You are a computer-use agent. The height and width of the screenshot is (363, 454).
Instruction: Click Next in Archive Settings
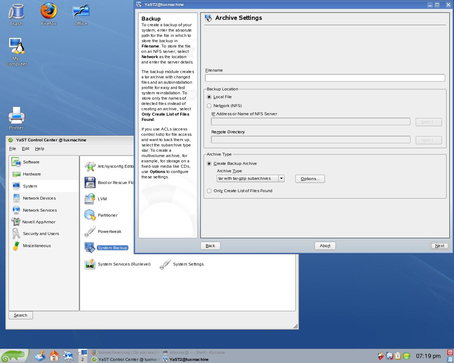tap(439, 246)
